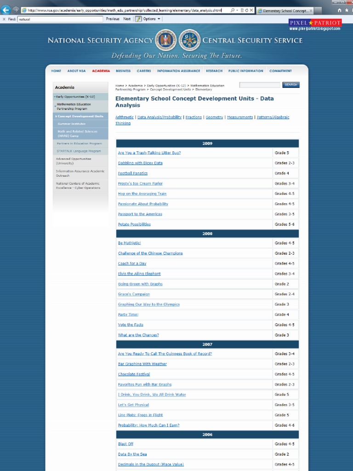Click the Central Security Service seal logo
This screenshot has height=471, width=353.
pyautogui.click(x=190, y=40)
